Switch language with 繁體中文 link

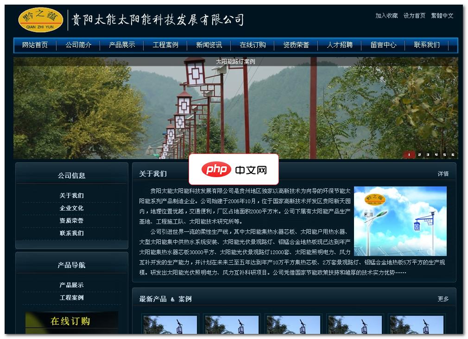(x=443, y=15)
